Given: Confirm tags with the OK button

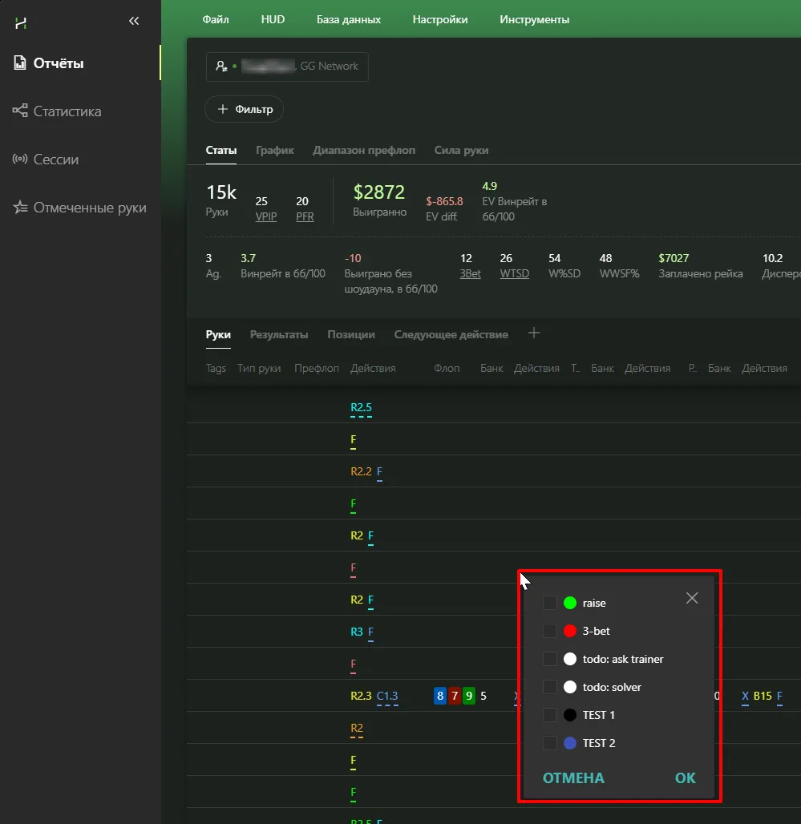Looking at the screenshot, I should (x=685, y=778).
